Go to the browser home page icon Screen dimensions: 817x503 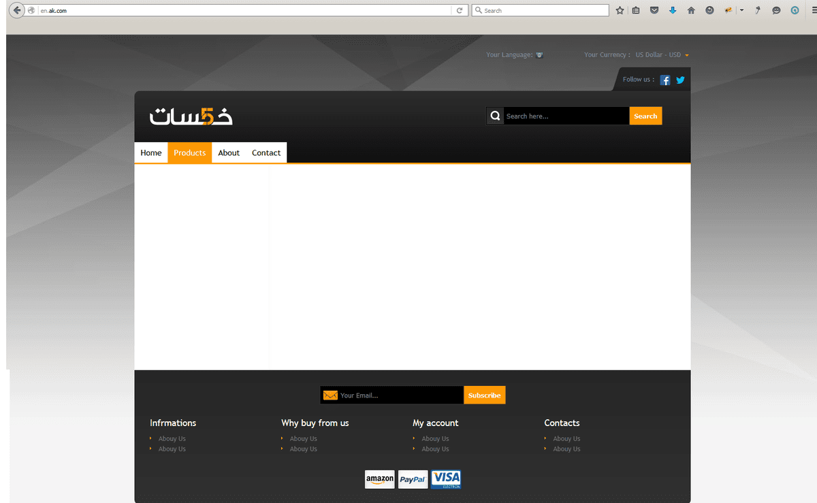coord(691,10)
